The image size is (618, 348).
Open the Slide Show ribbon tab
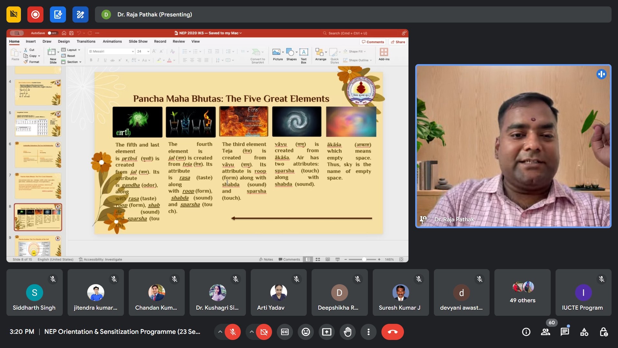click(138, 42)
